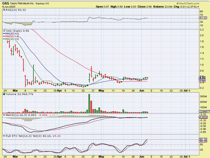210x158 pixels.
Task: Click the red down arrow beside Chg
Action: coord(198,7)
